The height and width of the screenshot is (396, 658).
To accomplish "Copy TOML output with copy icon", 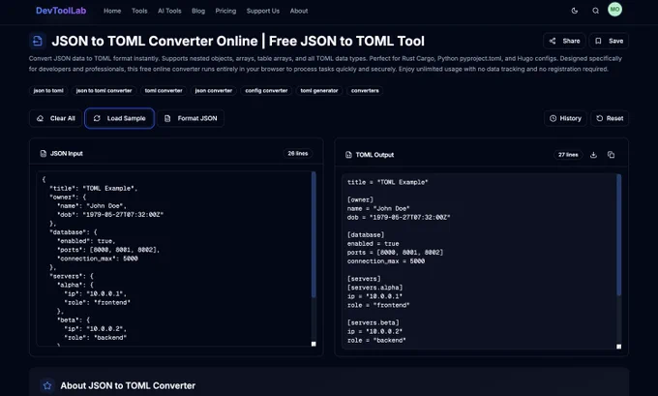I will [x=611, y=155].
